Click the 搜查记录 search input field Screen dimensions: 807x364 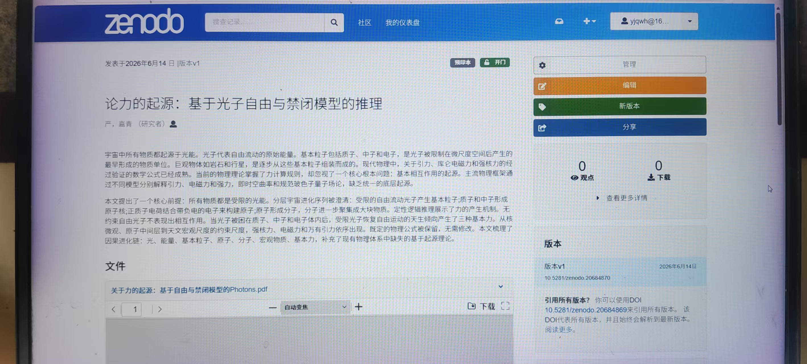pos(265,22)
